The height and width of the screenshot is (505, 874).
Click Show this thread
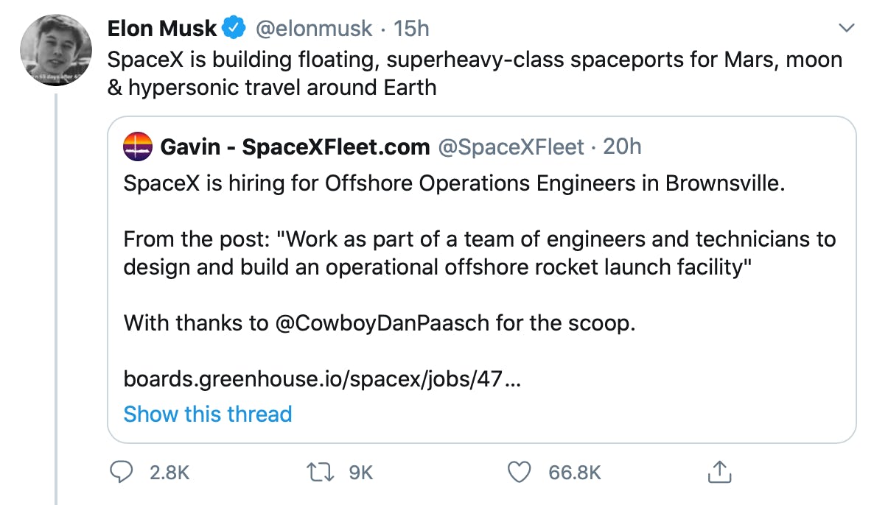(208, 414)
